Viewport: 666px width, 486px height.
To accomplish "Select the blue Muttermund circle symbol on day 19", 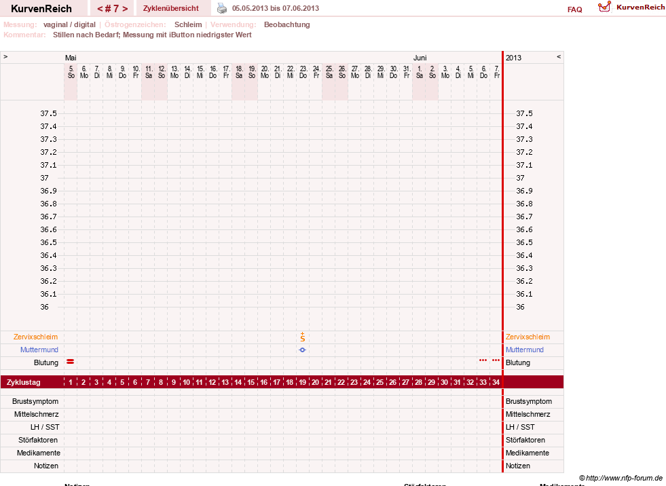I will pyautogui.click(x=302, y=350).
